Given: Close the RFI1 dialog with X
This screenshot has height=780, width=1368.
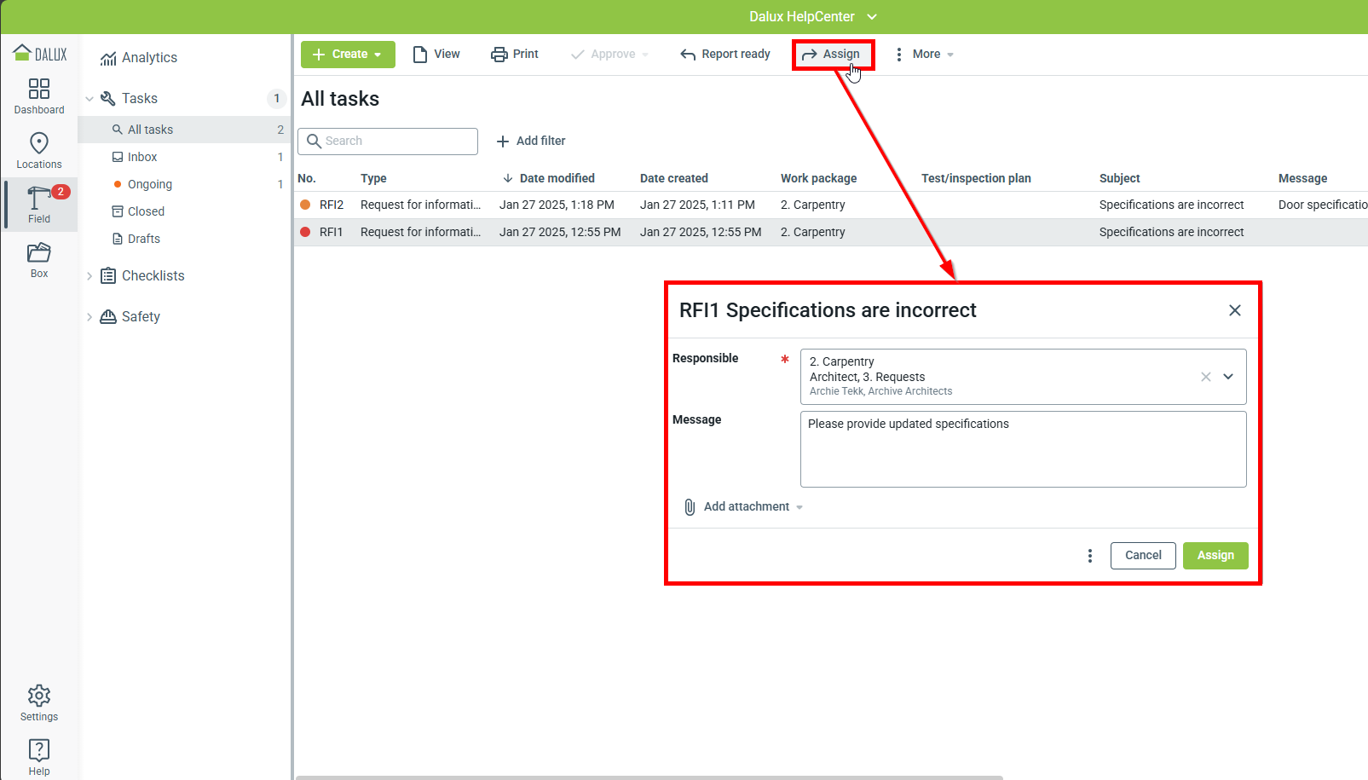Looking at the screenshot, I should pos(1234,310).
